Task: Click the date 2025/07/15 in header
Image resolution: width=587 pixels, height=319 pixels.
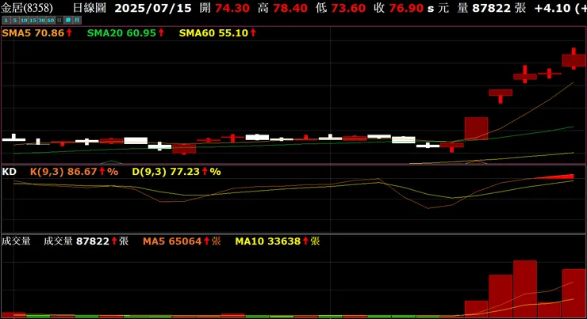Action: 153,8
